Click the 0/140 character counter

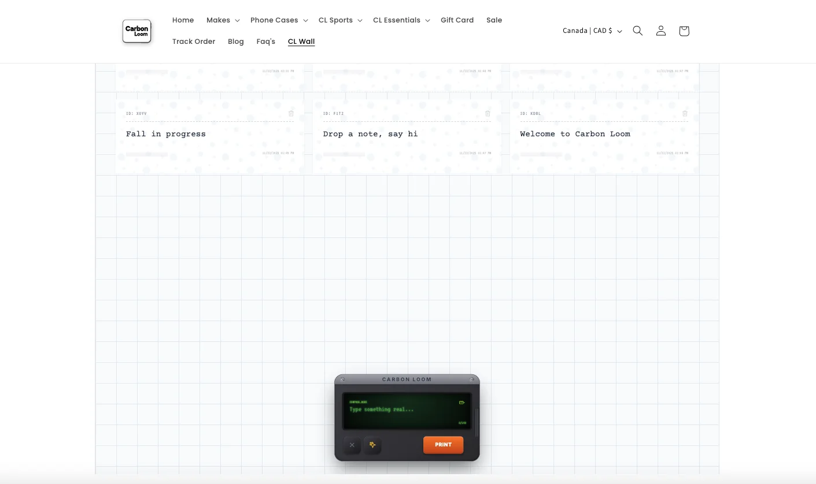pos(462,423)
